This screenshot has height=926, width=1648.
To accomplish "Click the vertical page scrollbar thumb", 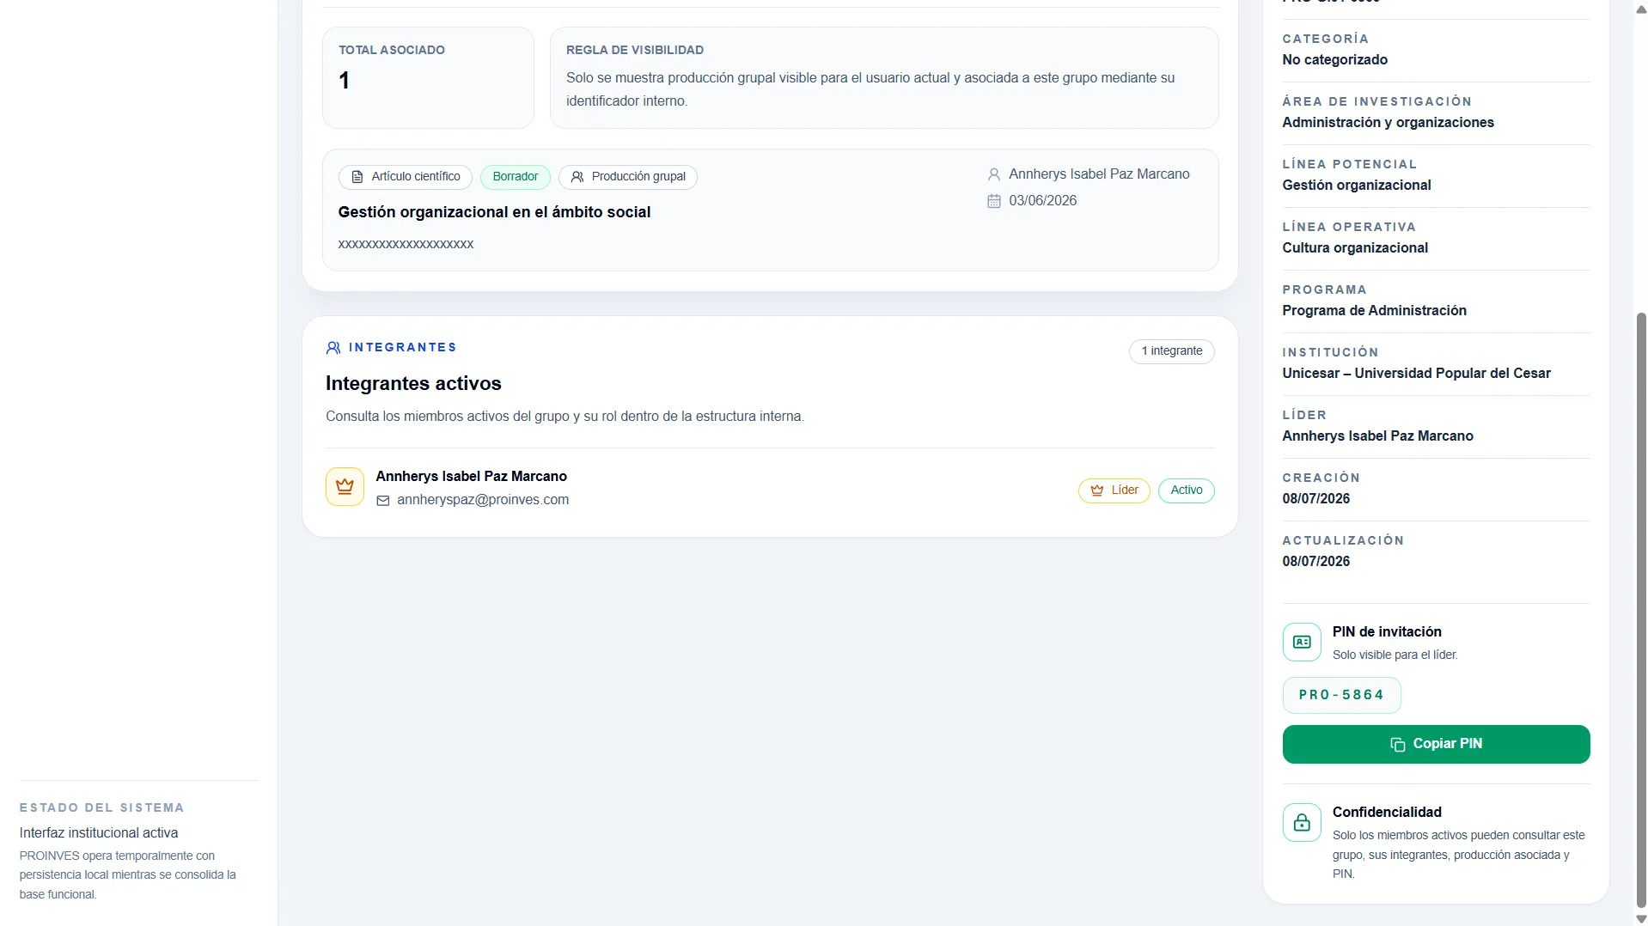I will coord(1640,610).
